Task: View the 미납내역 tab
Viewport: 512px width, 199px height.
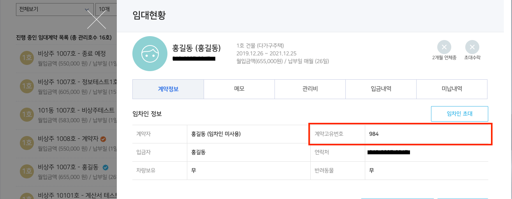Action: pos(452,89)
